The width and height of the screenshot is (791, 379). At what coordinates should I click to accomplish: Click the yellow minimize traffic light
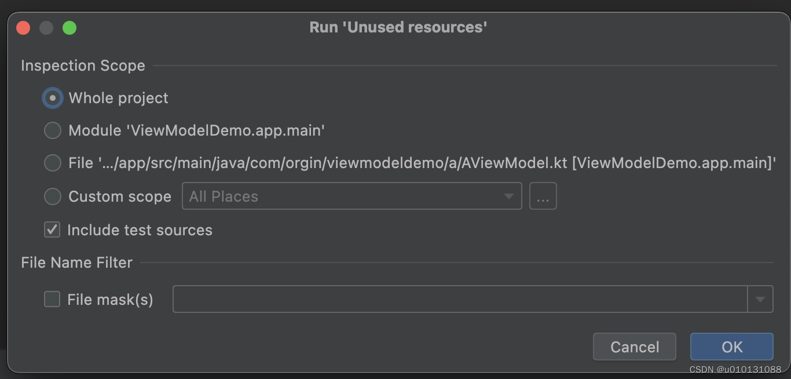tap(46, 27)
